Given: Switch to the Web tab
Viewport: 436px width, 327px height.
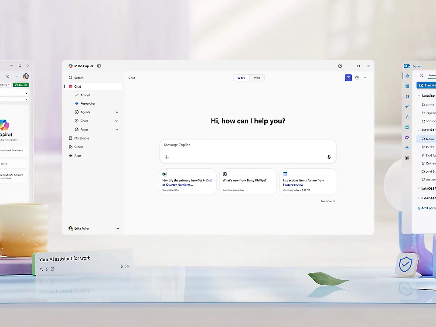Looking at the screenshot, I should click(257, 78).
